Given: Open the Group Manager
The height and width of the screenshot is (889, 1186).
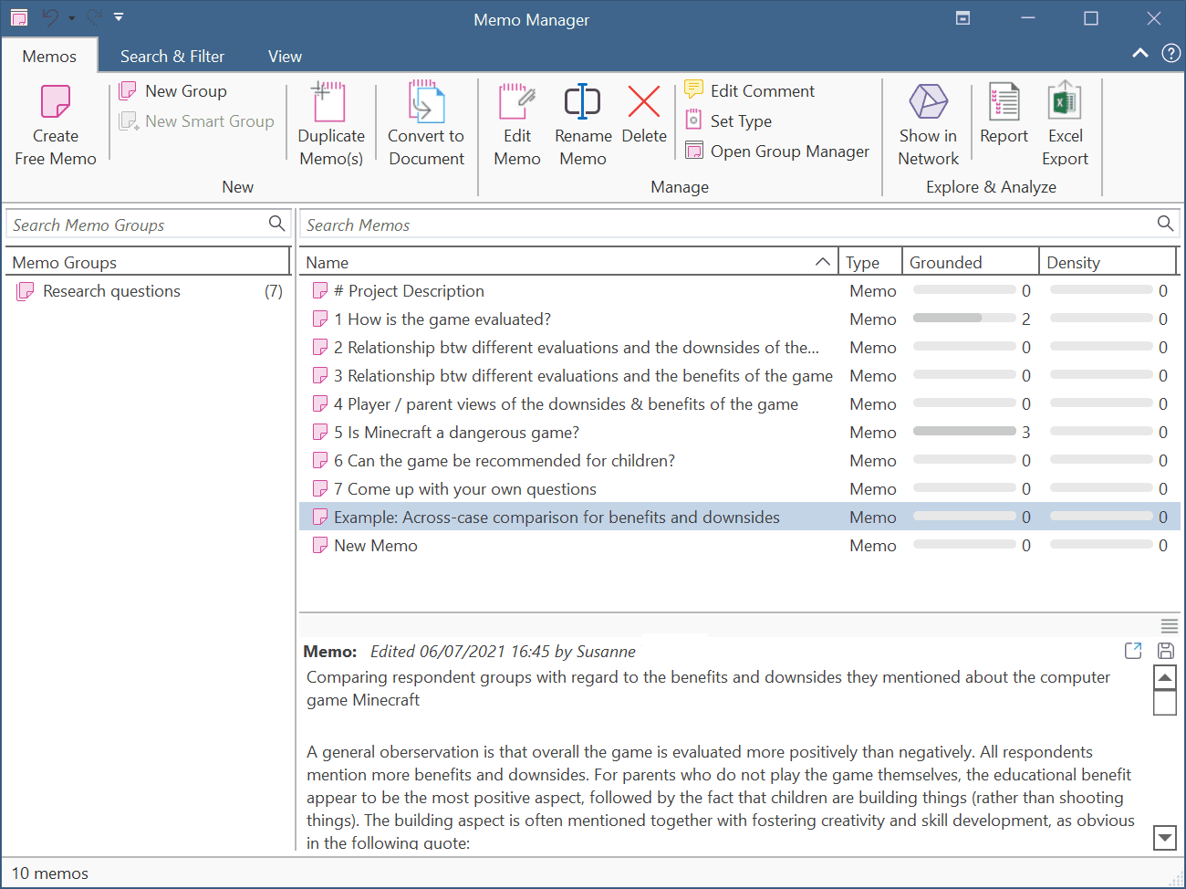Looking at the screenshot, I should (x=776, y=152).
